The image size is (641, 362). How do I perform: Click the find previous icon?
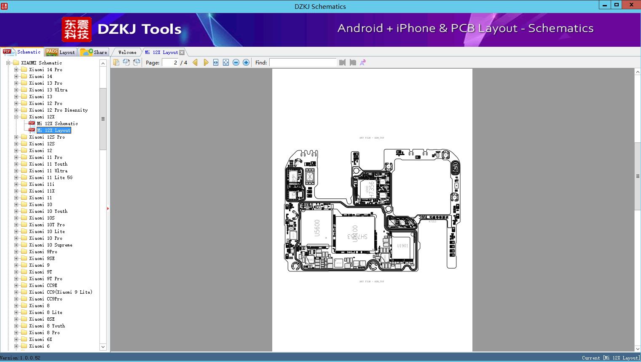tap(342, 62)
